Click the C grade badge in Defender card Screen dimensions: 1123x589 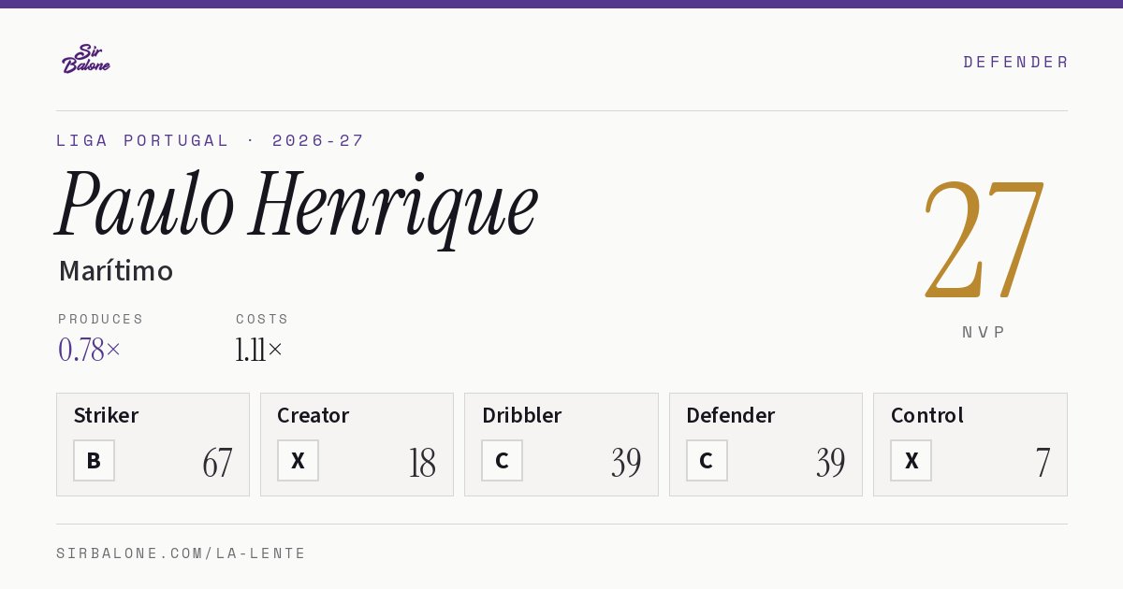pyautogui.click(x=707, y=460)
